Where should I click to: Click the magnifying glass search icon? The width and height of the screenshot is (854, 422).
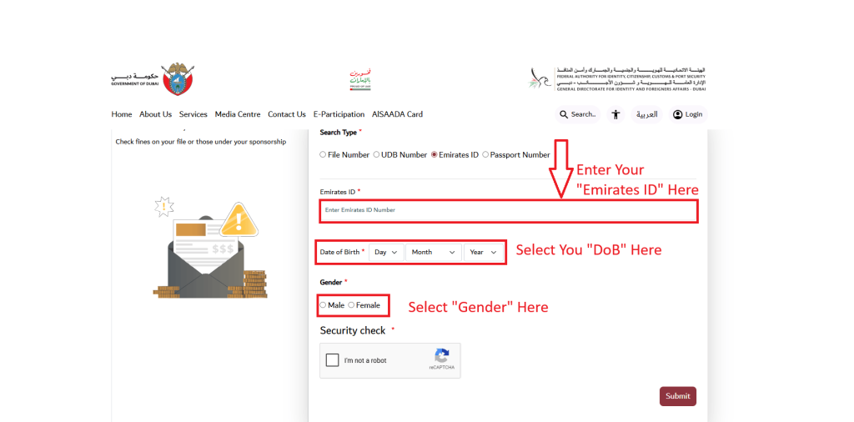(564, 114)
